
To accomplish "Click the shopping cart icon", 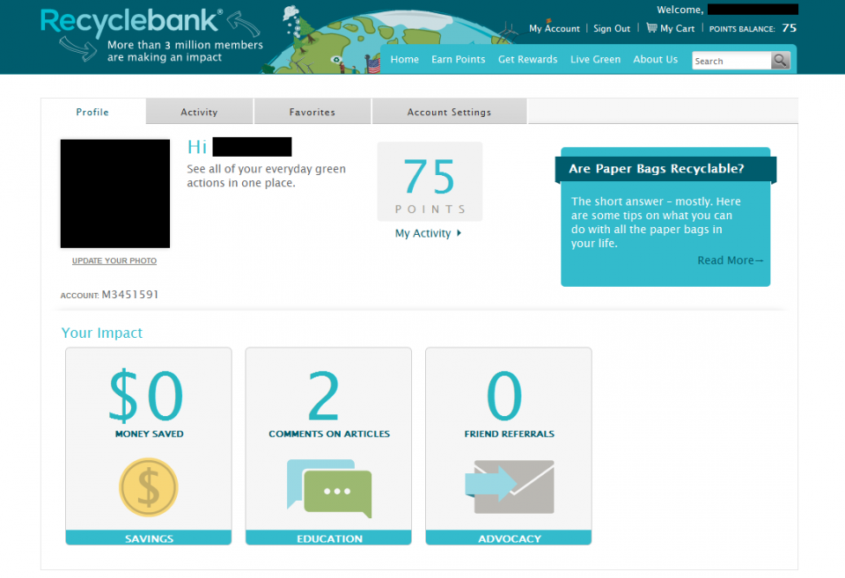I will [651, 28].
